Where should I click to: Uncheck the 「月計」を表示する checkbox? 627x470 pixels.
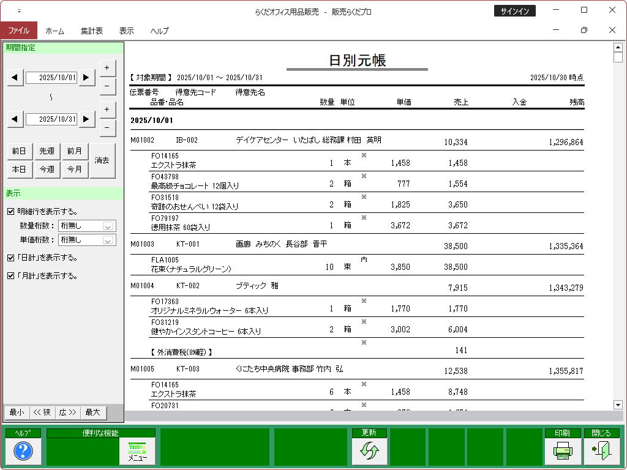coord(10,276)
